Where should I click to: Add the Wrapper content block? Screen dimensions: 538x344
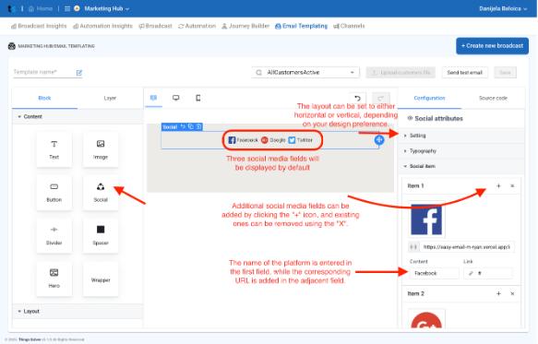[x=101, y=279]
